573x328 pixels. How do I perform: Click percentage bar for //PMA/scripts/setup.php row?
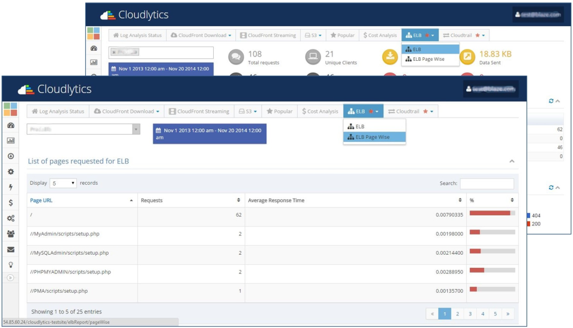492,289
